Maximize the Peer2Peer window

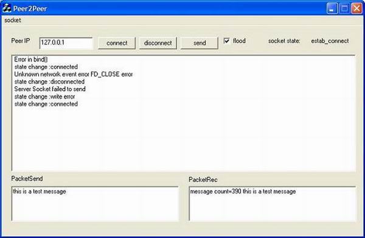pyautogui.click(x=344, y=9)
